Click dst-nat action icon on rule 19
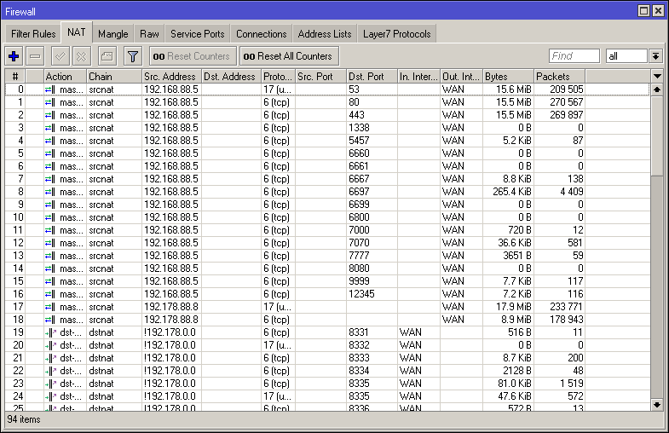 pos(50,332)
